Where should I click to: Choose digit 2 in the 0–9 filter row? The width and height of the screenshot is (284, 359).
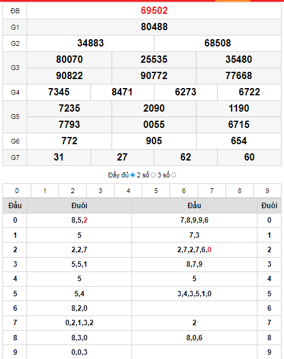coord(72,191)
